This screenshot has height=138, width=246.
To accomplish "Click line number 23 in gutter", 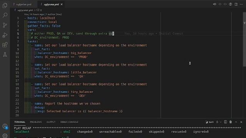I will coord(17,103).
